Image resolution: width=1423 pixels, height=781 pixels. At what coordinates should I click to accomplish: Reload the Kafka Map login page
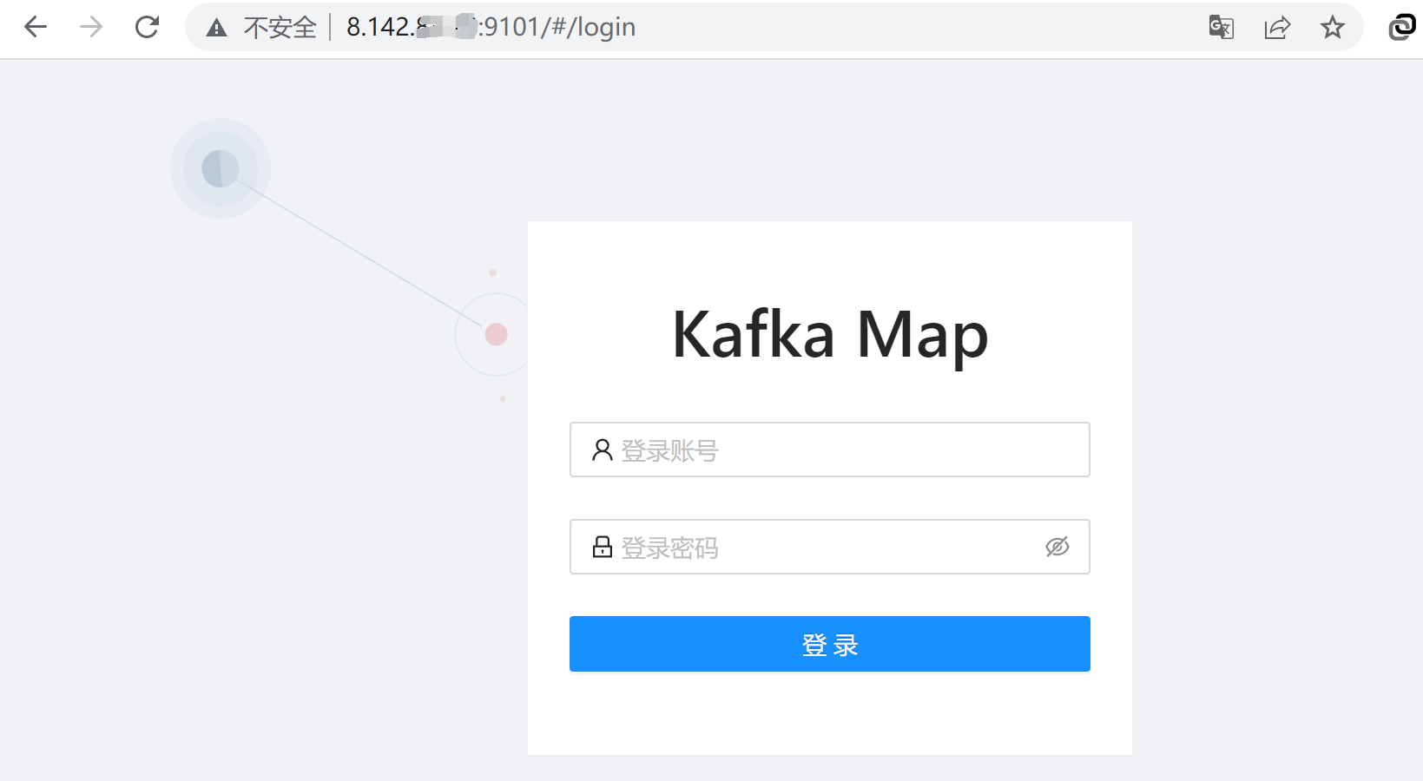coord(146,27)
